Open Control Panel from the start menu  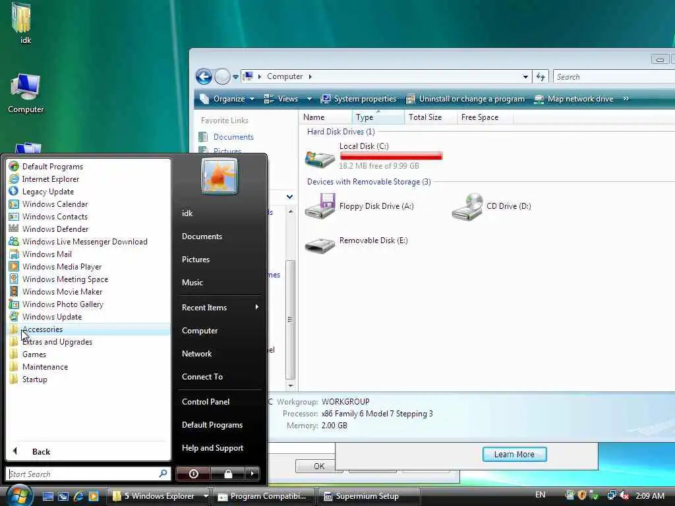coord(206,401)
